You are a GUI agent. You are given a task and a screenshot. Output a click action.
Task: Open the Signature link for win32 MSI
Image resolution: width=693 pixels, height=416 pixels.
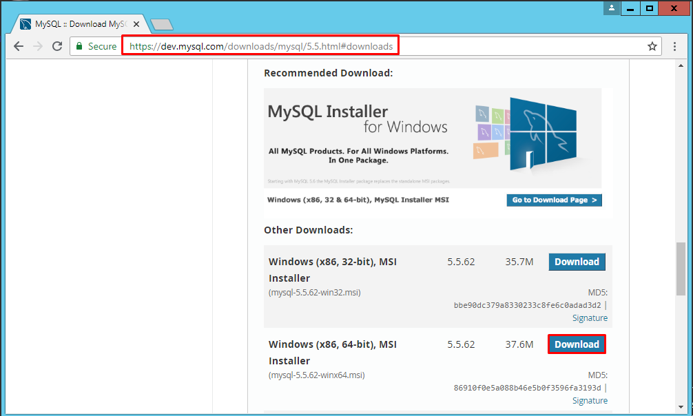pos(590,318)
